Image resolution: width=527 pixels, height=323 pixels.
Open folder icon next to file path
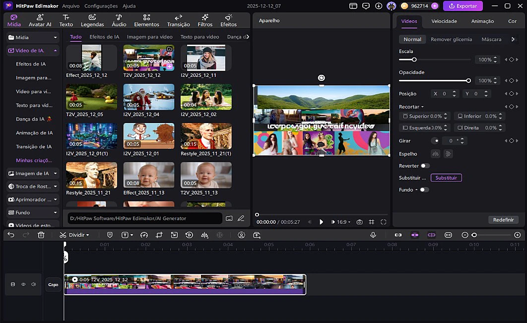[229, 218]
